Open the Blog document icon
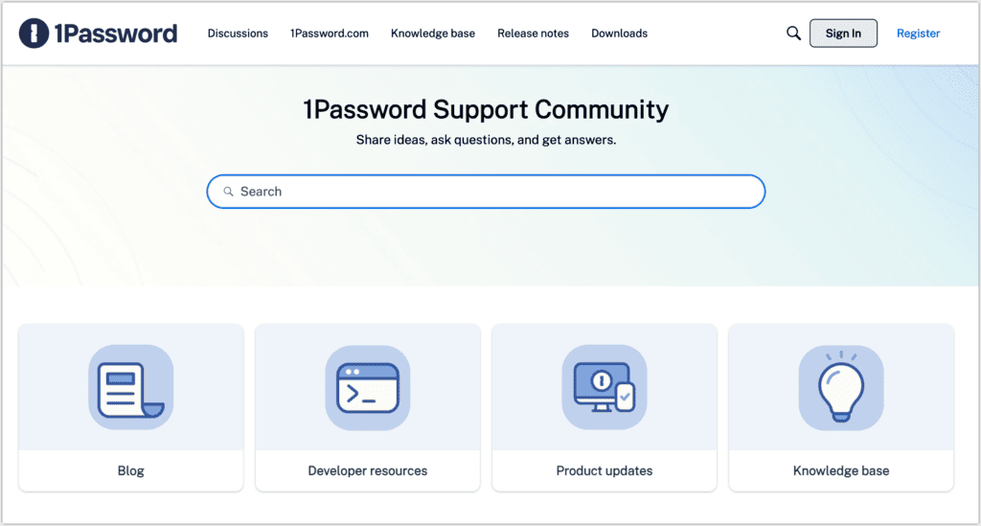 coord(130,387)
